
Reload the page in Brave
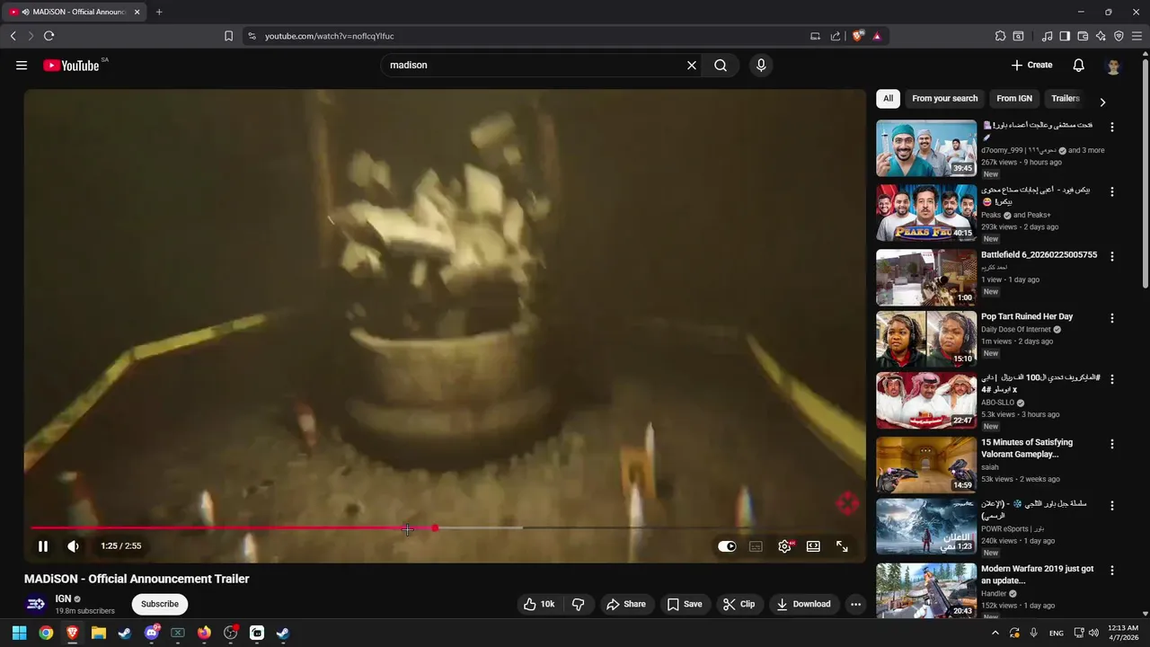(49, 36)
